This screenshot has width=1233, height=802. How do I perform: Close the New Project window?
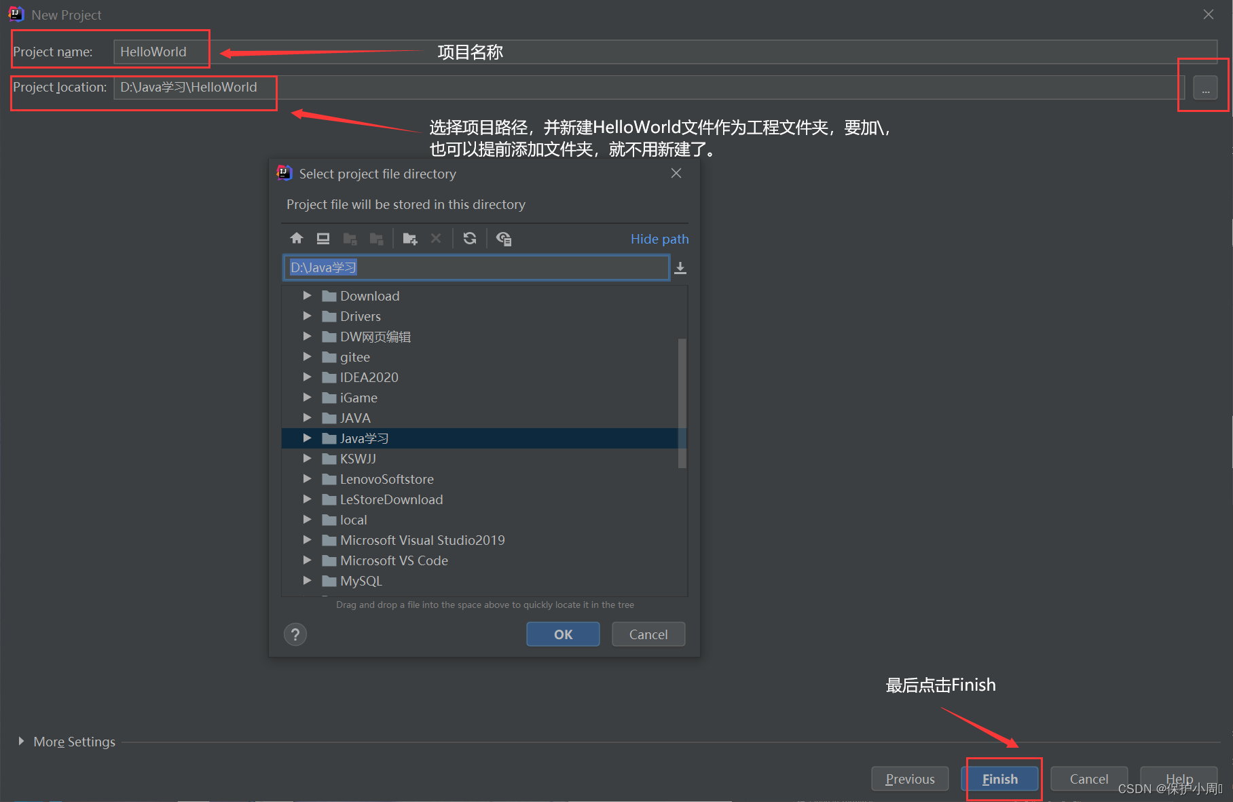(1209, 14)
